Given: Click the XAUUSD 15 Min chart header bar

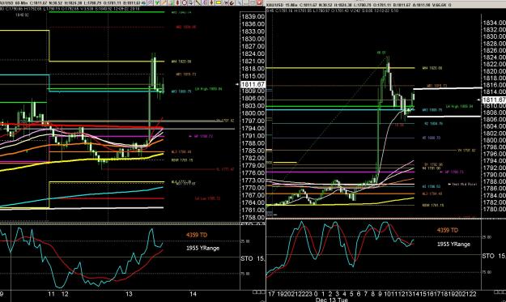Looking at the screenshot, I should click(x=386, y=5).
